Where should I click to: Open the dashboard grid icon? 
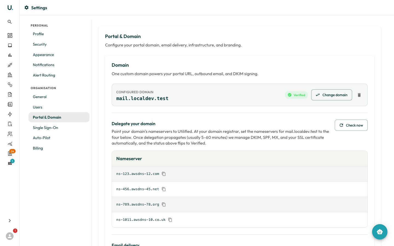point(10,36)
